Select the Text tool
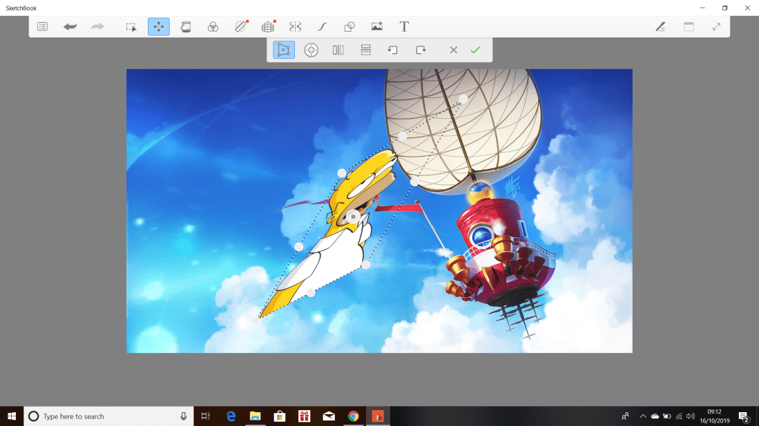759x426 pixels. [404, 26]
